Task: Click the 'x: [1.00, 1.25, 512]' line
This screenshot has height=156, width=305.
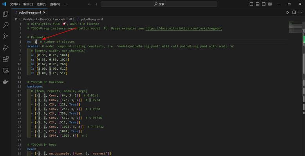Action: [x=49, y=73]
